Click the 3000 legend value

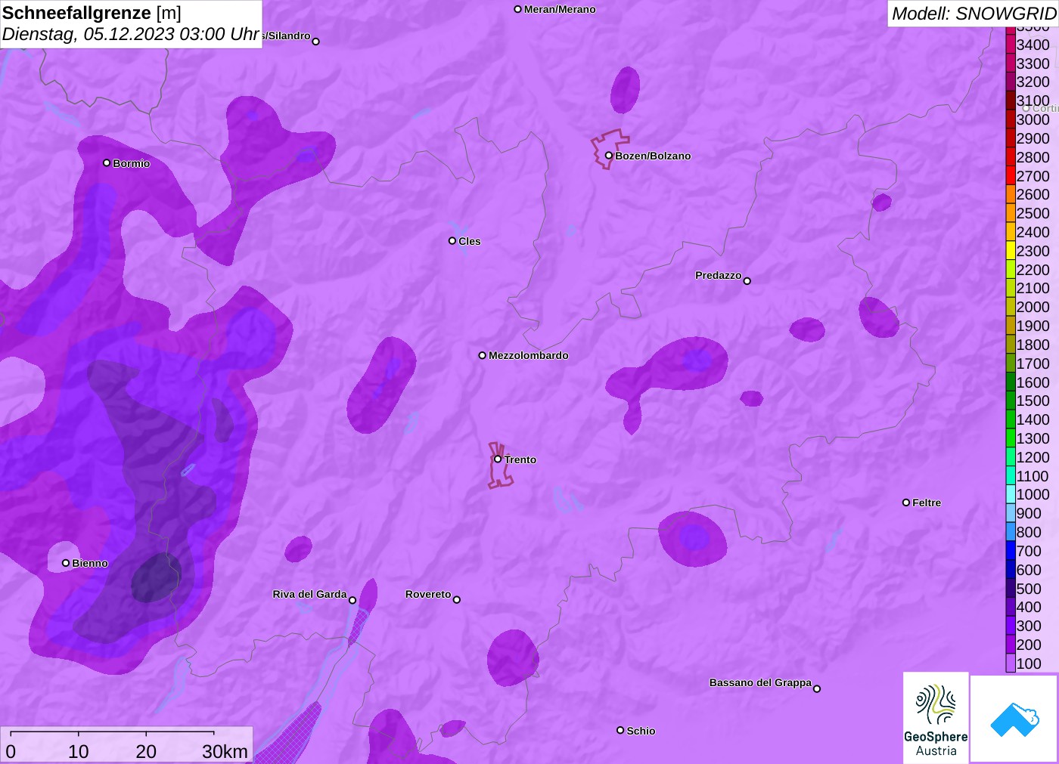pyautogui.click(x=1033, y=119)
